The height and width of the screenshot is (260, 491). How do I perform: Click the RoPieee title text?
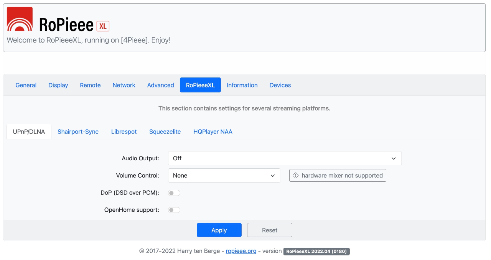(x=66, y=25)
